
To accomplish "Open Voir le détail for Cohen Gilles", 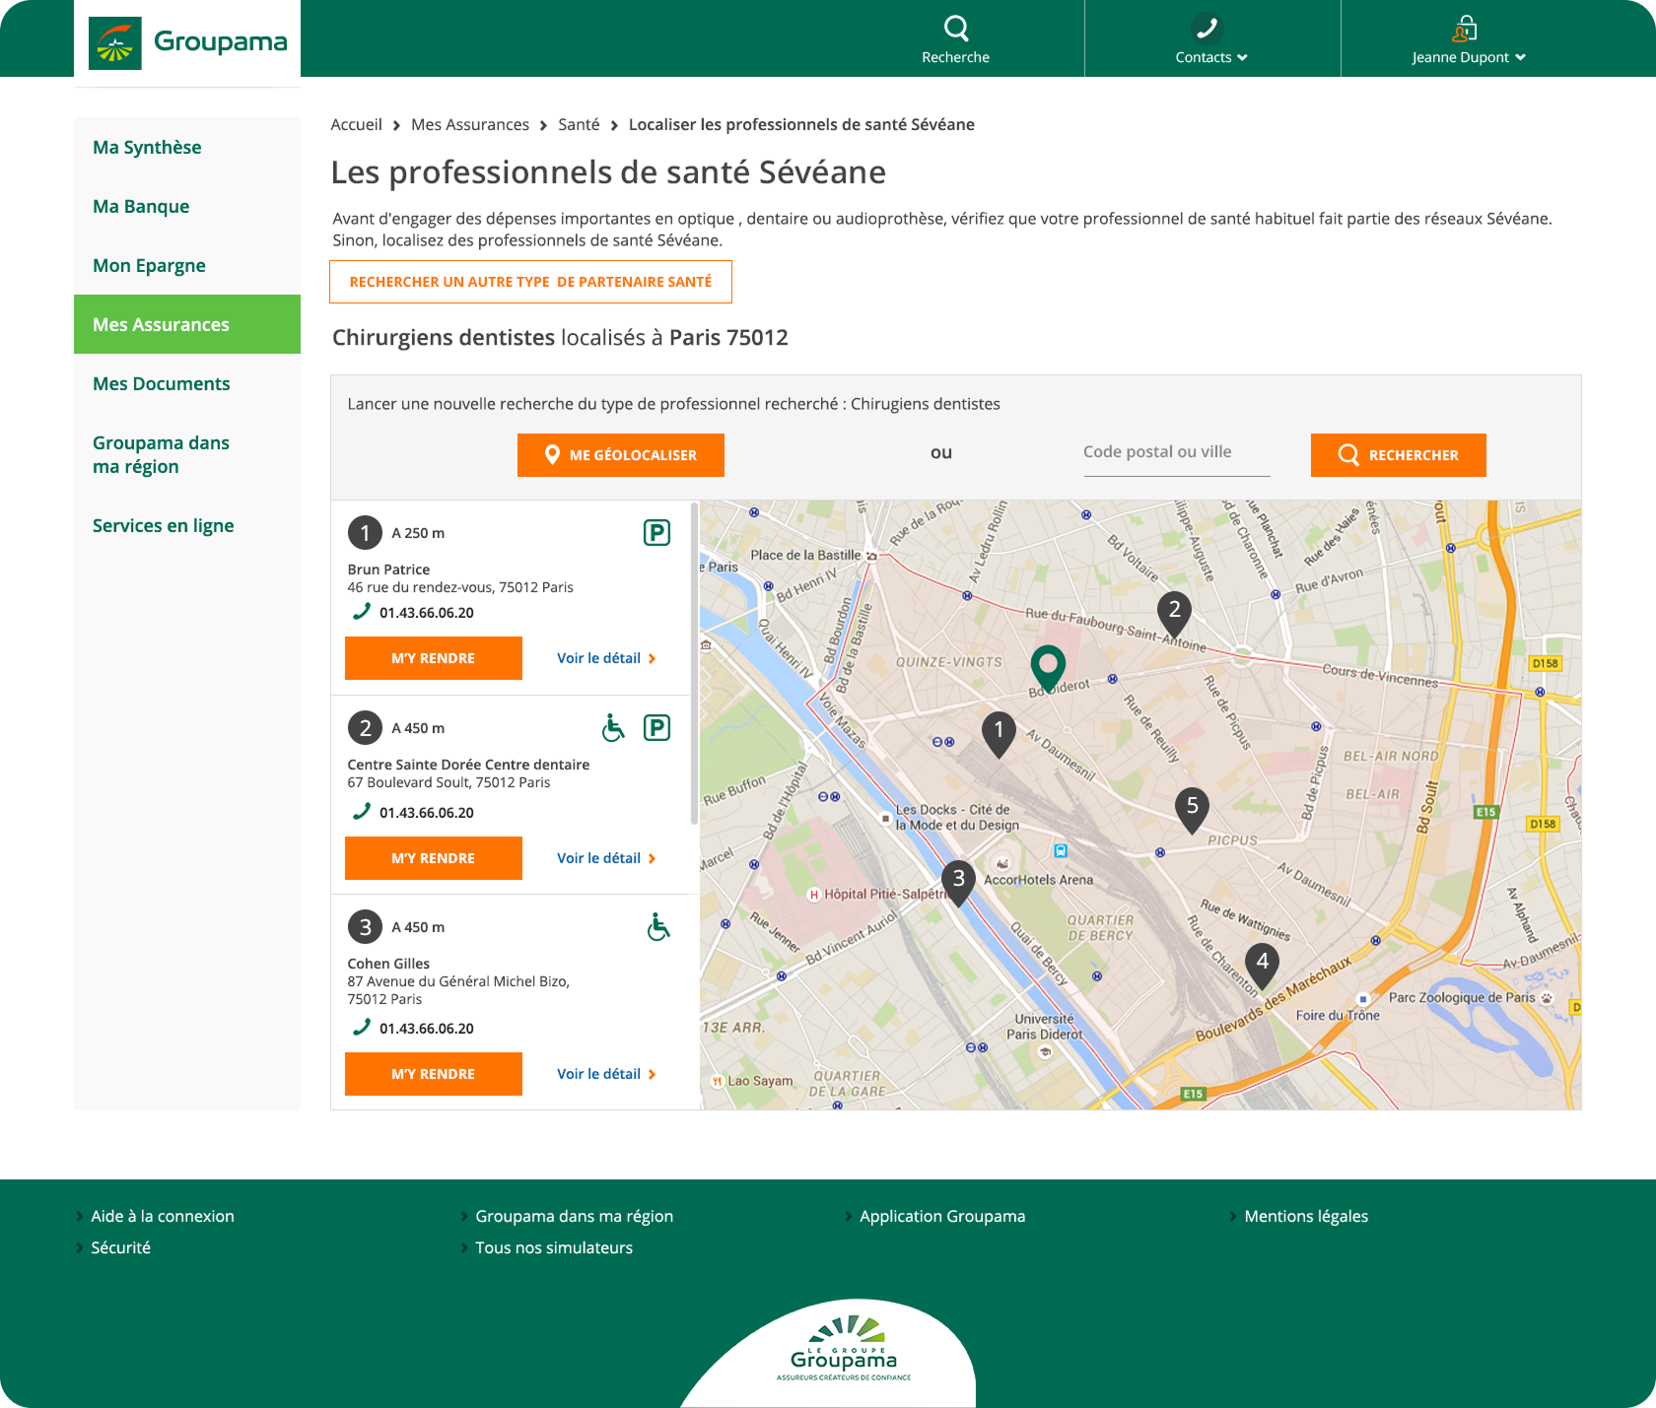I will coord(605,1074).
